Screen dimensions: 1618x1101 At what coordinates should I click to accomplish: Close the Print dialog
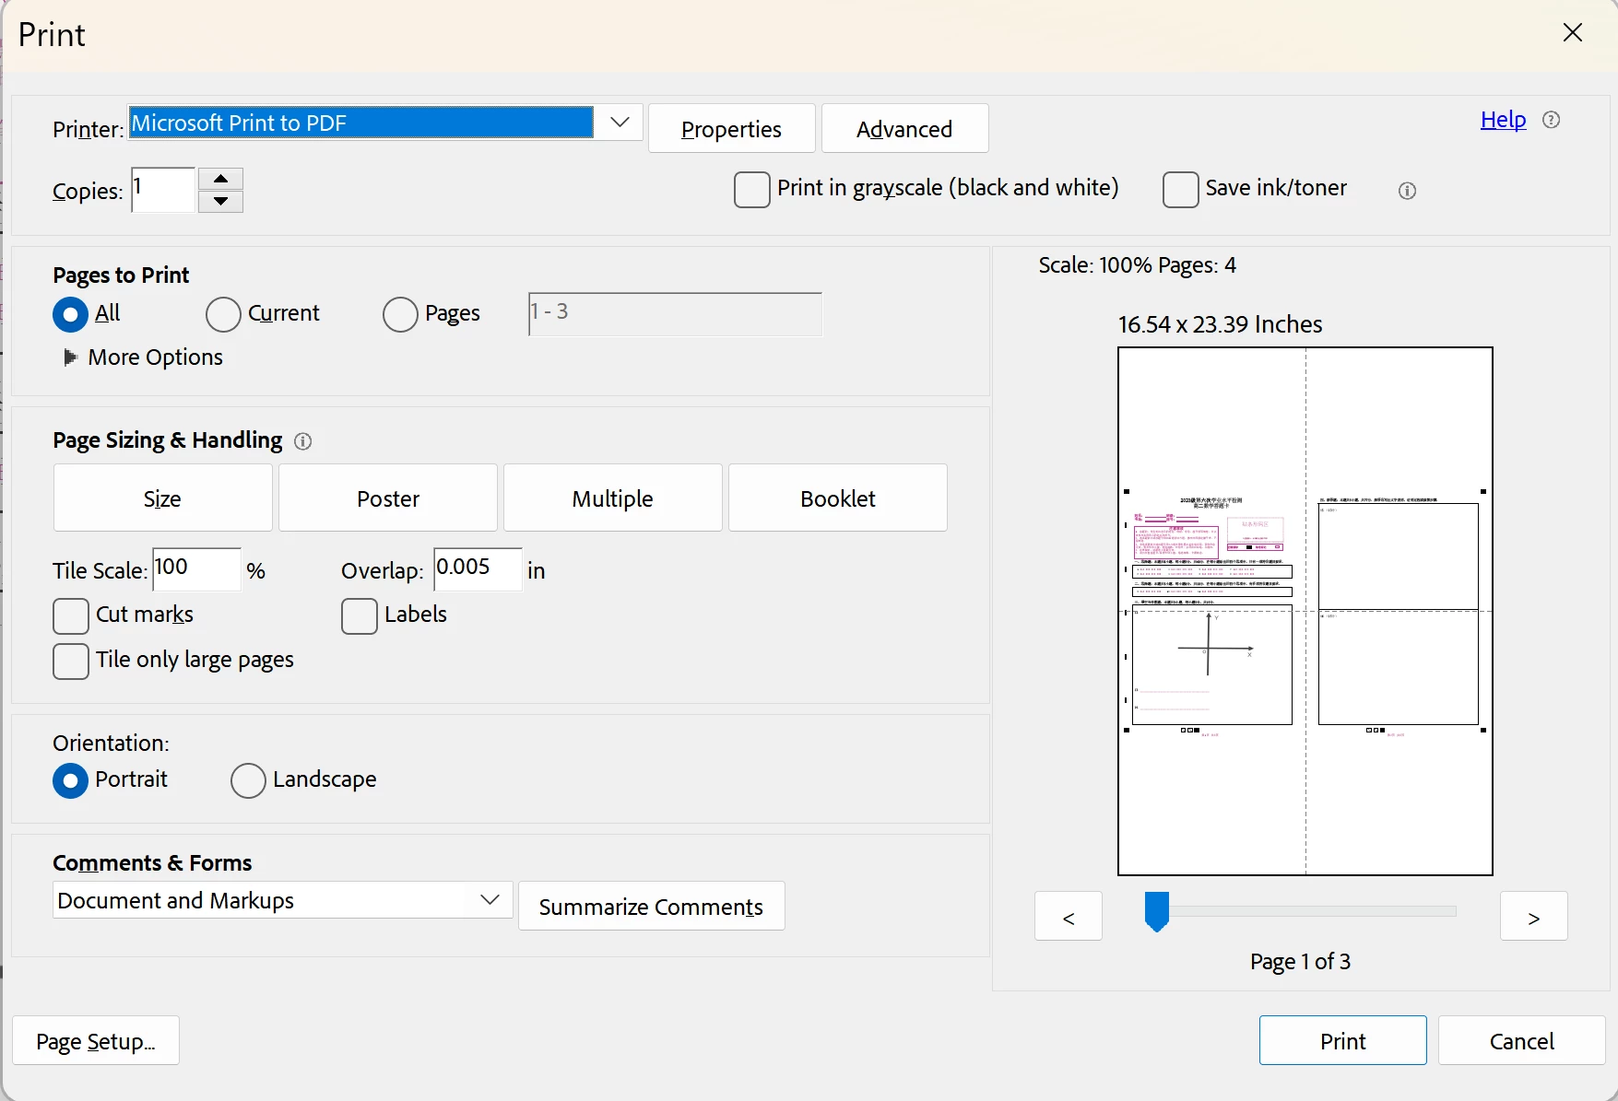pyautogui.click(x=1573, y=33)
